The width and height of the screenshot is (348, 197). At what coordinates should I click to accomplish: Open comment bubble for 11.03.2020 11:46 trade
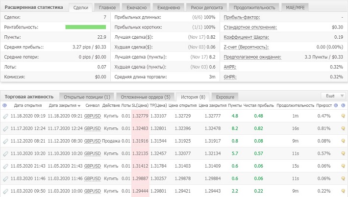pos(343,178)
